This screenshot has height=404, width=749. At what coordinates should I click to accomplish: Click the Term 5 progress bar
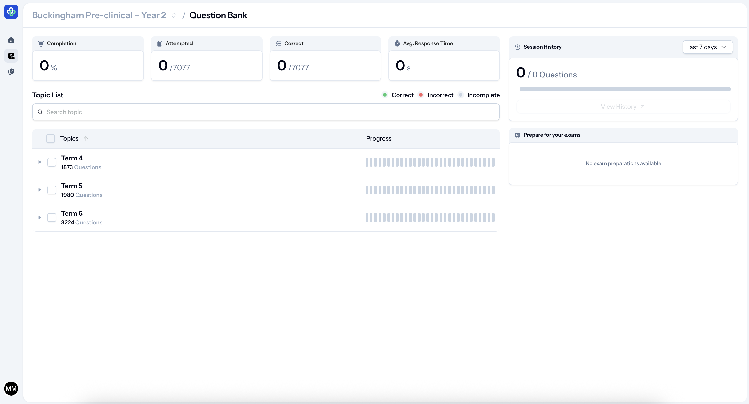coord(430,190)
